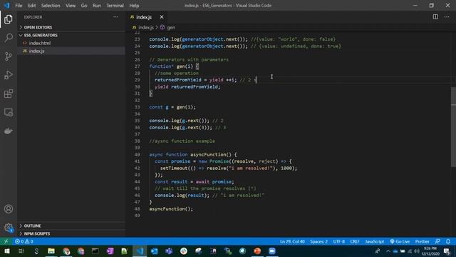
Task: Open the editor More Actions ellipsis
Action: [447, 17]
